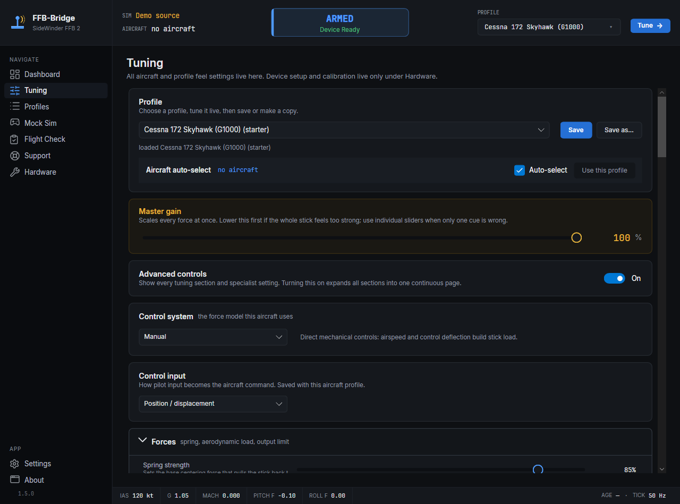Click the Spring strength slider handle

pos(538,469)
